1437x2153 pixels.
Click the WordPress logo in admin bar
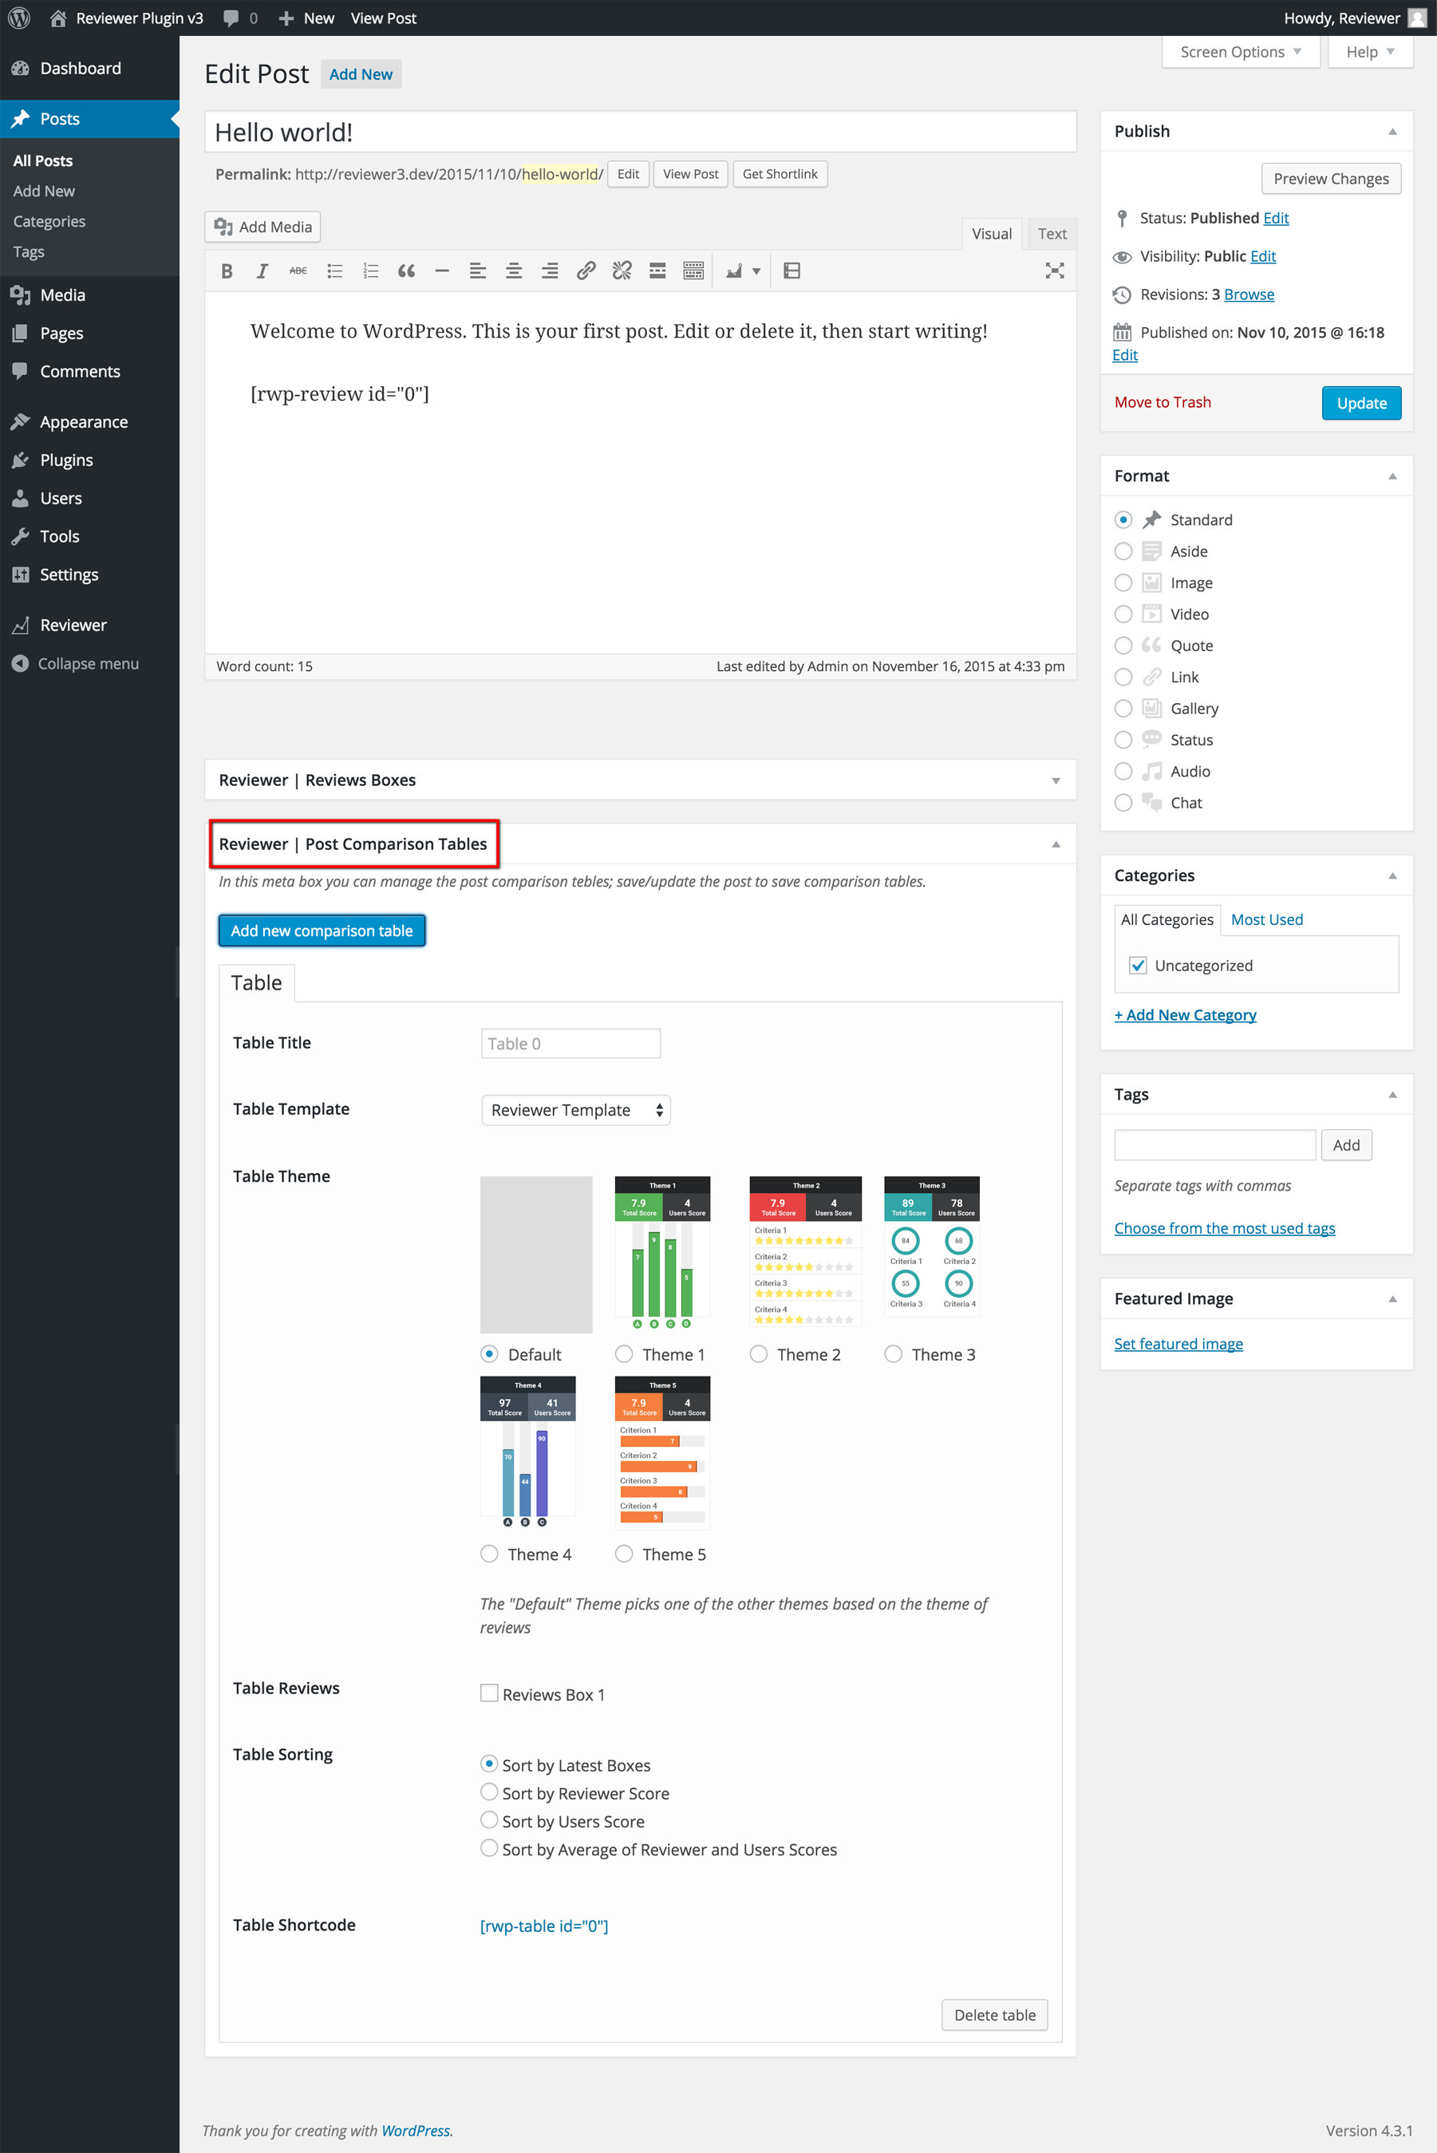[x=19, y=18]
